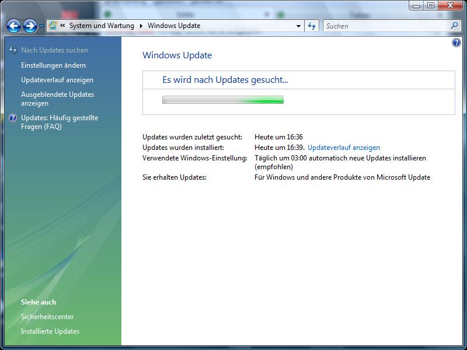Click the icon beside 'Nach Updates suchen'
467x350 pixels.
click(x=13, y=50)
